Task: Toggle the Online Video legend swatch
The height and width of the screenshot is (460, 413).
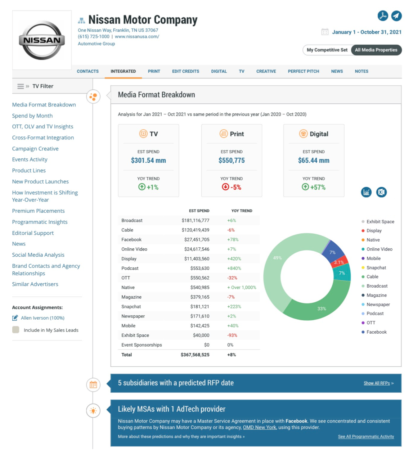Action: (363, 249)
